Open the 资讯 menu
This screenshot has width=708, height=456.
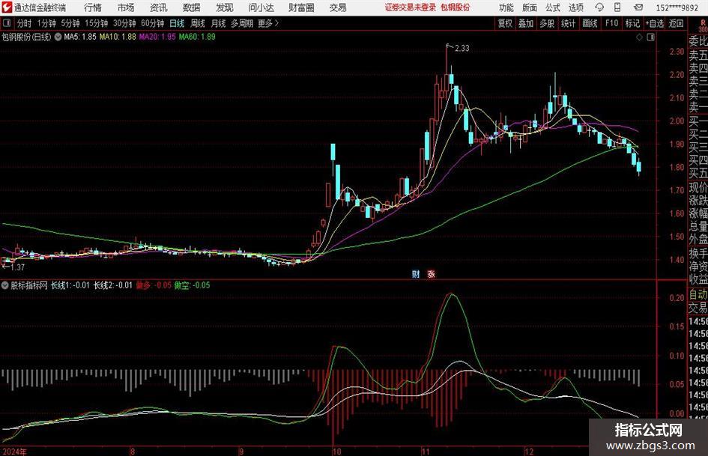[159, 7]
